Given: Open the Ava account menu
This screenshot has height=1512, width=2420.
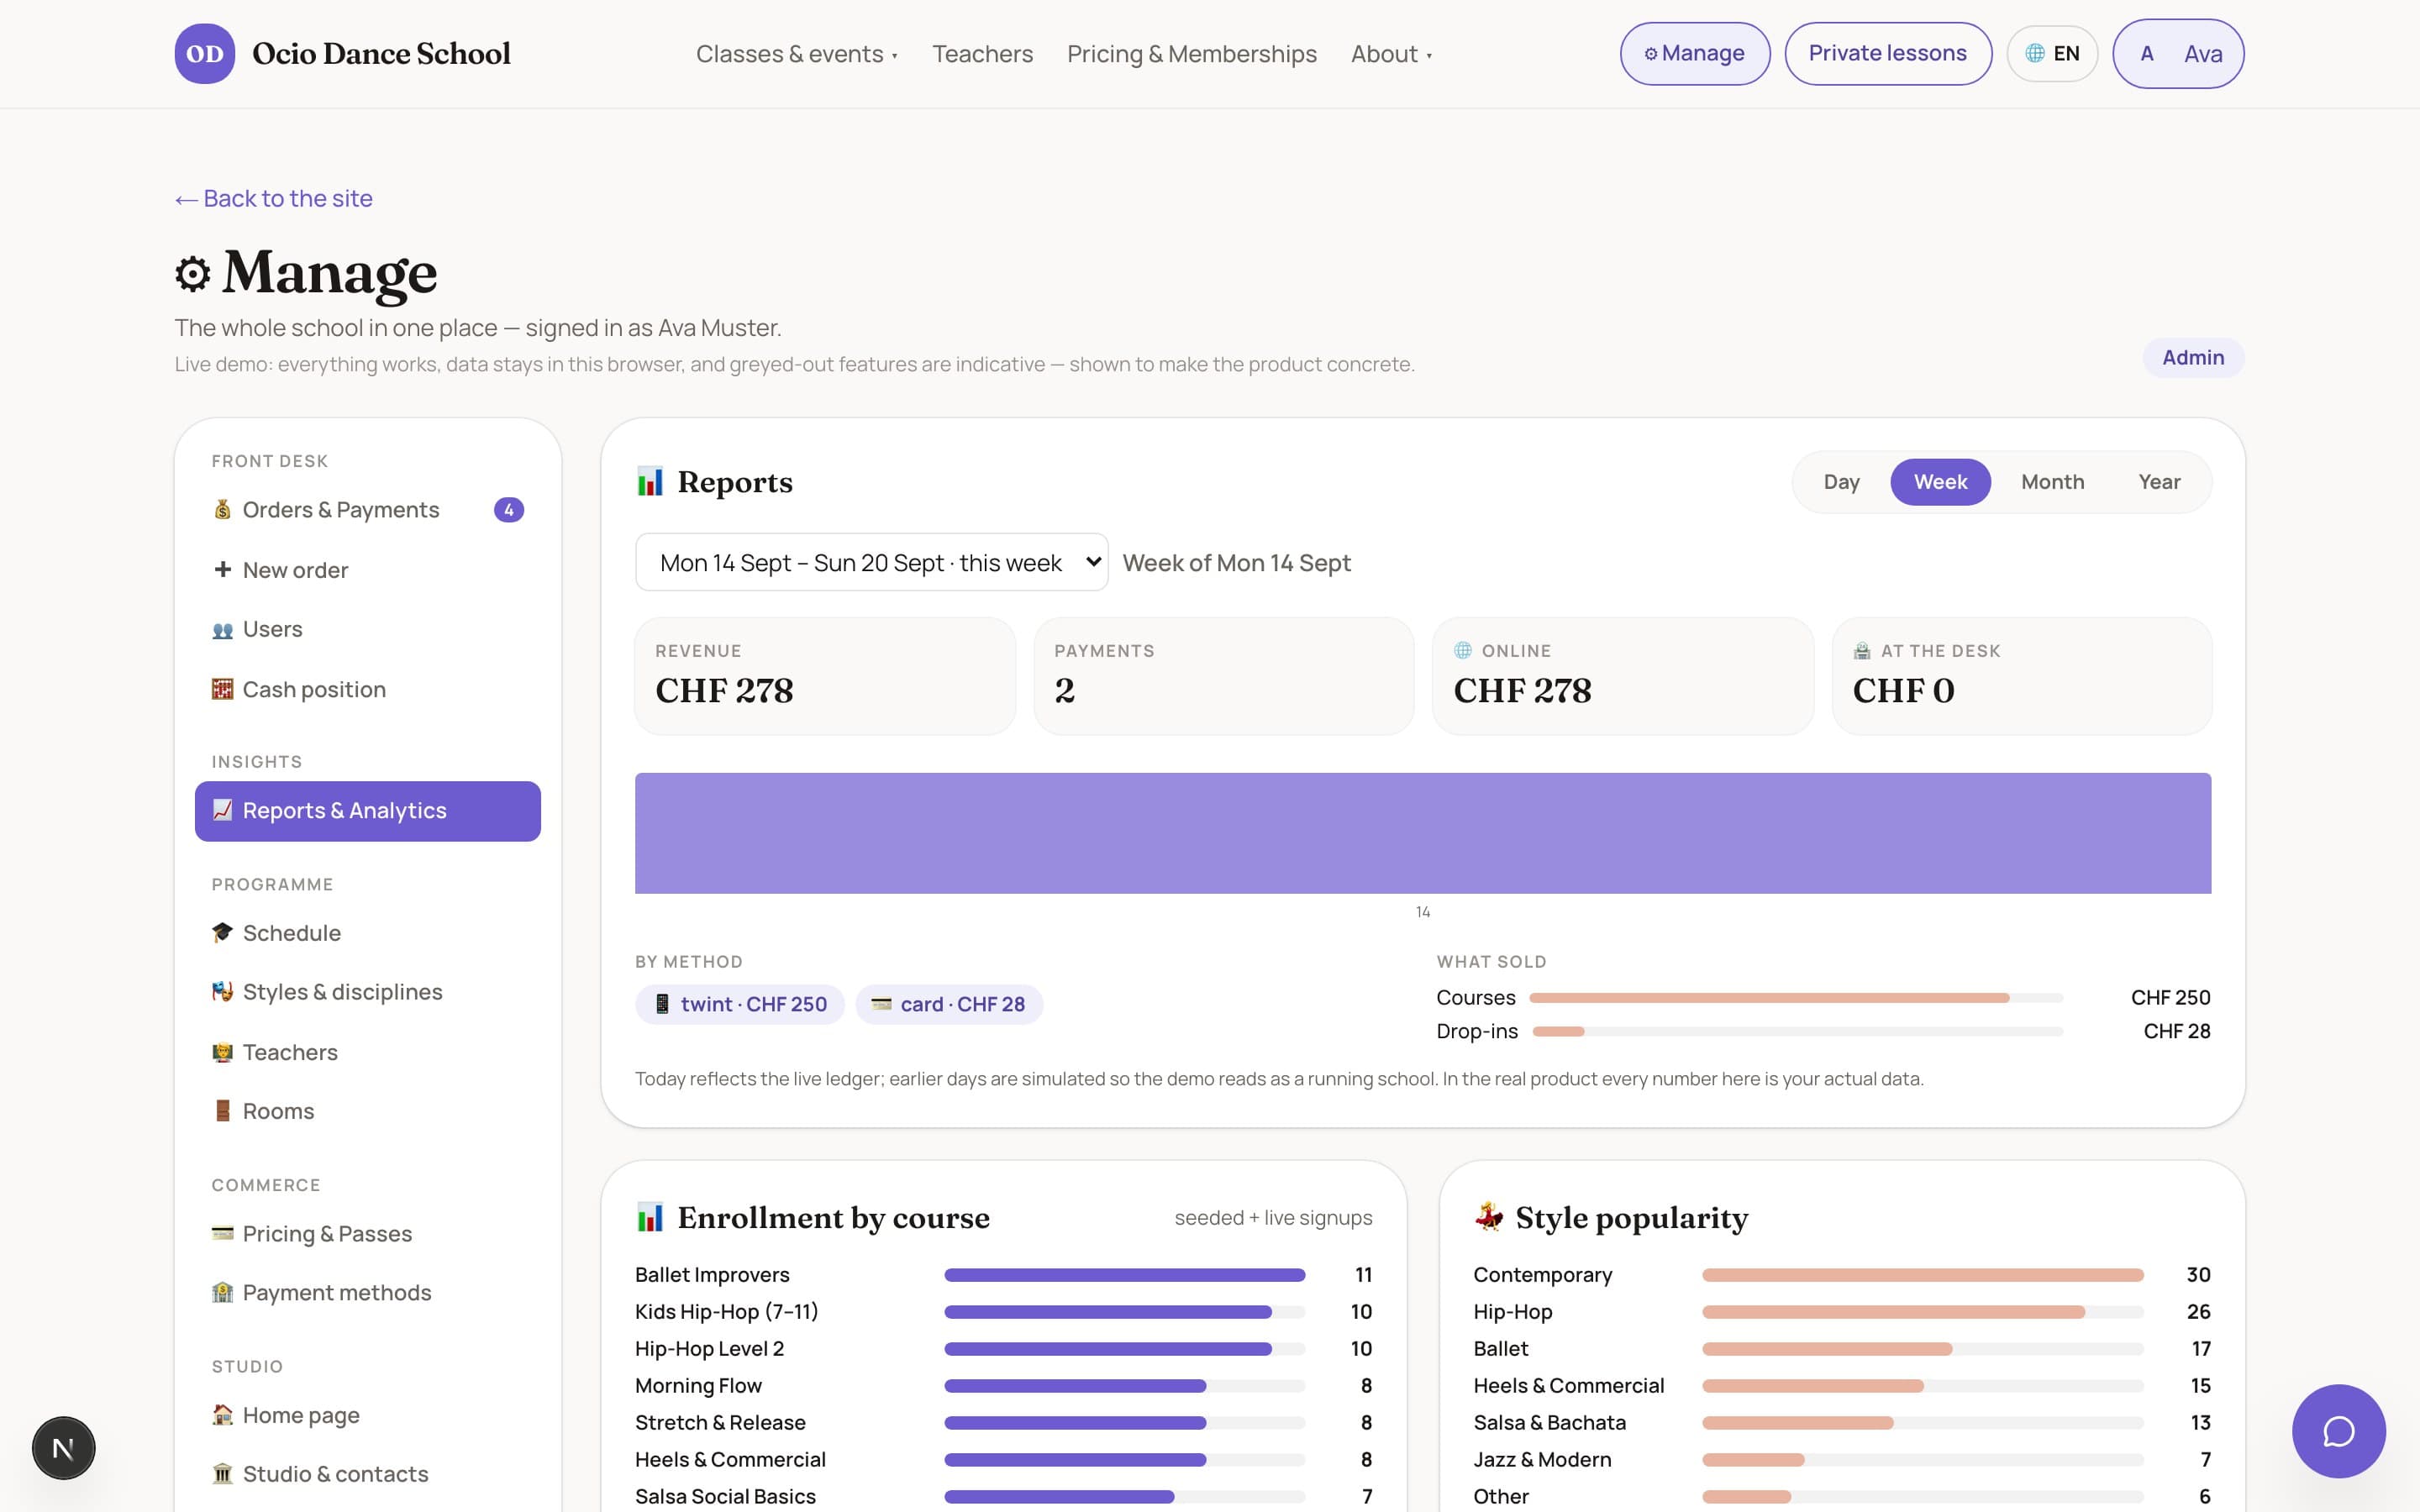Looking at the screenshot, I should (x=2178, y=54).
